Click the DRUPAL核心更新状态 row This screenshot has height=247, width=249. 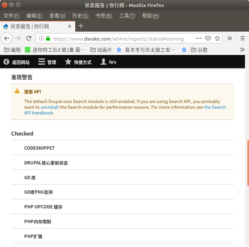[123, 163]
